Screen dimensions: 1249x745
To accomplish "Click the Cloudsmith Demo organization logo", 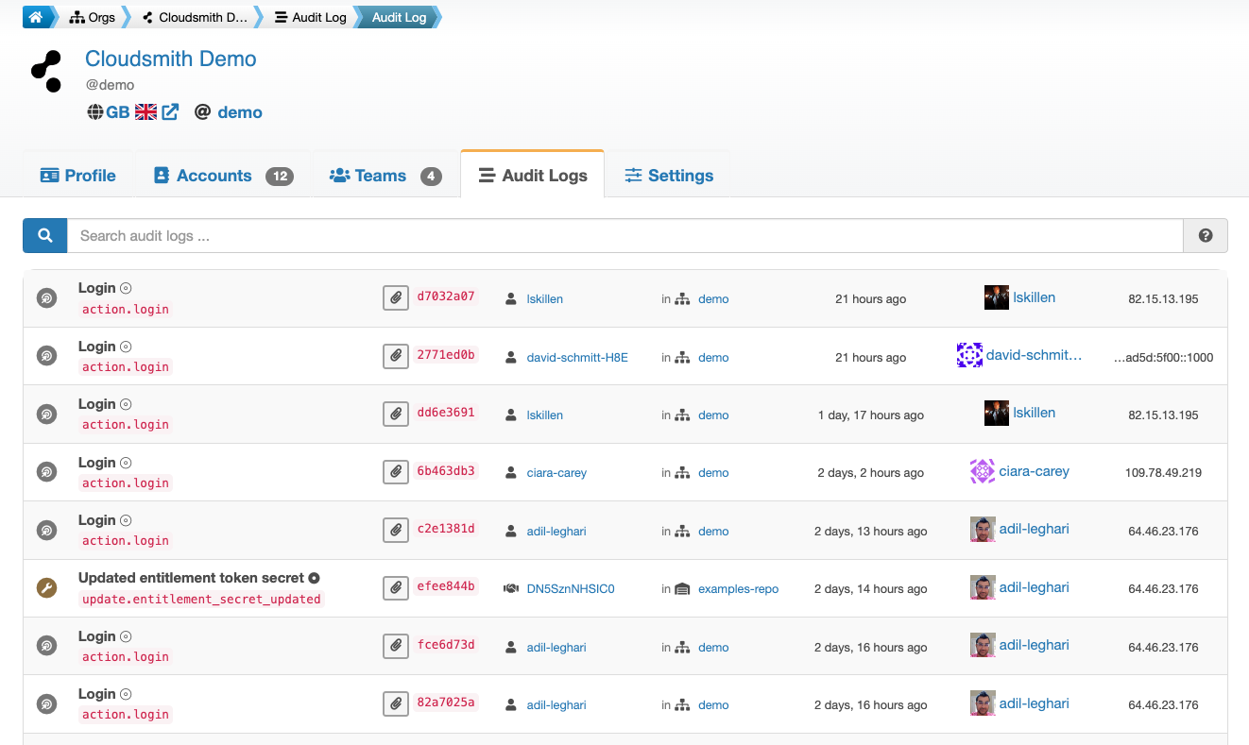I will click(46, 72).
